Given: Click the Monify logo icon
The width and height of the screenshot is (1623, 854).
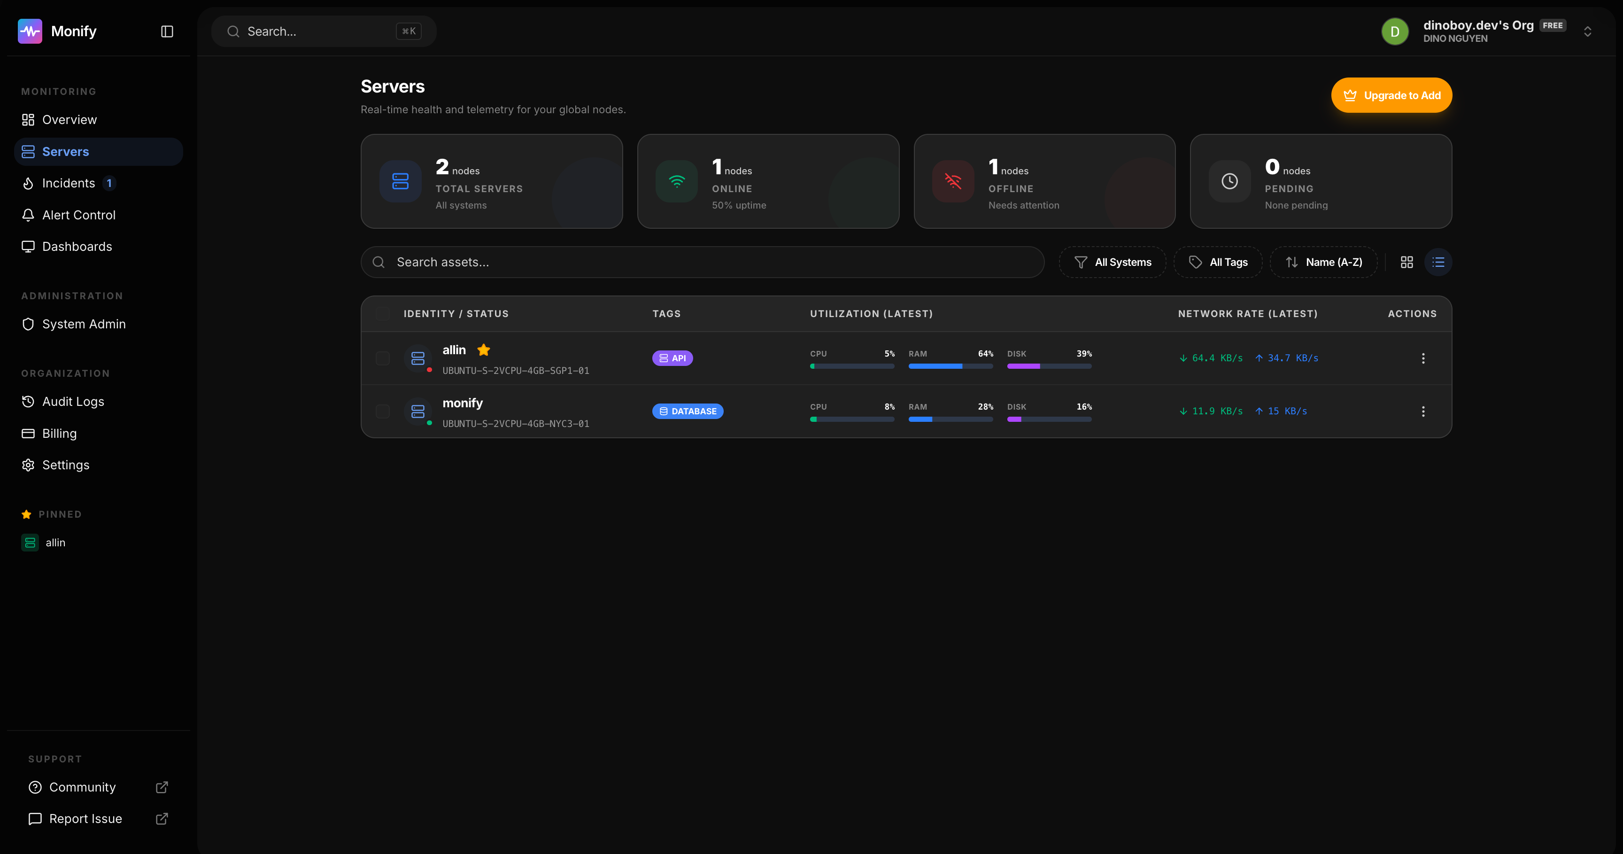Looking at the screenshot, I should point(30,31).
